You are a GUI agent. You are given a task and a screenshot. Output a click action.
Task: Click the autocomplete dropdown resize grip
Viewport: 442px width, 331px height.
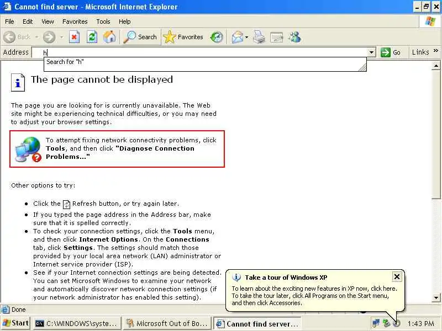pyautogui.click(x=362, y=67)
